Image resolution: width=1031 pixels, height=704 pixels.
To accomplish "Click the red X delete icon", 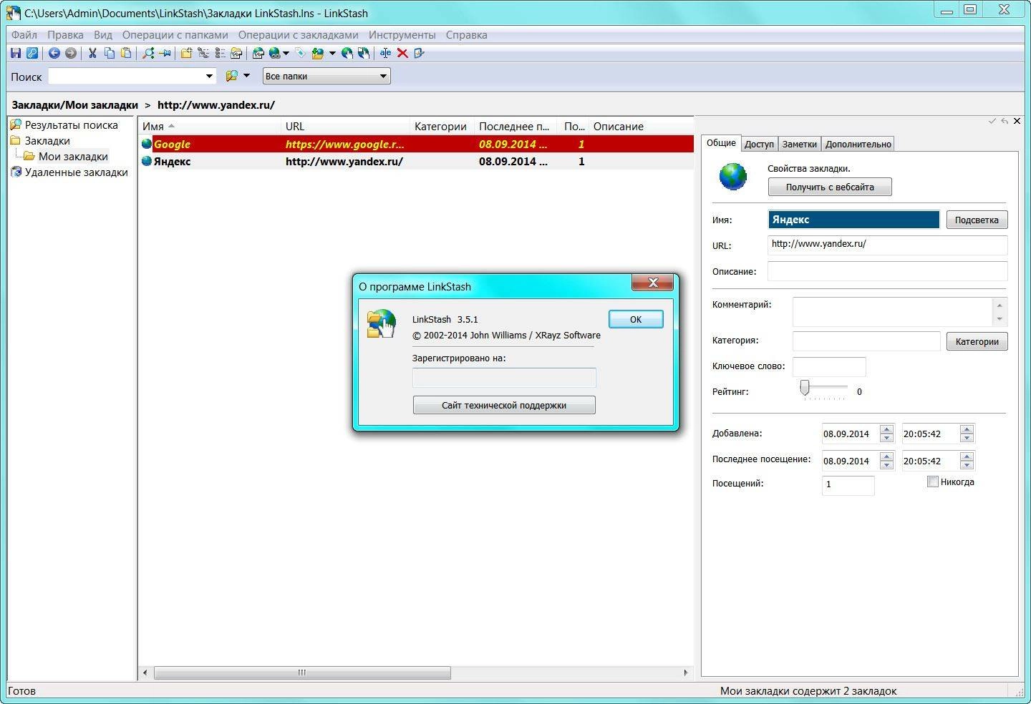I will coord(402,53).
